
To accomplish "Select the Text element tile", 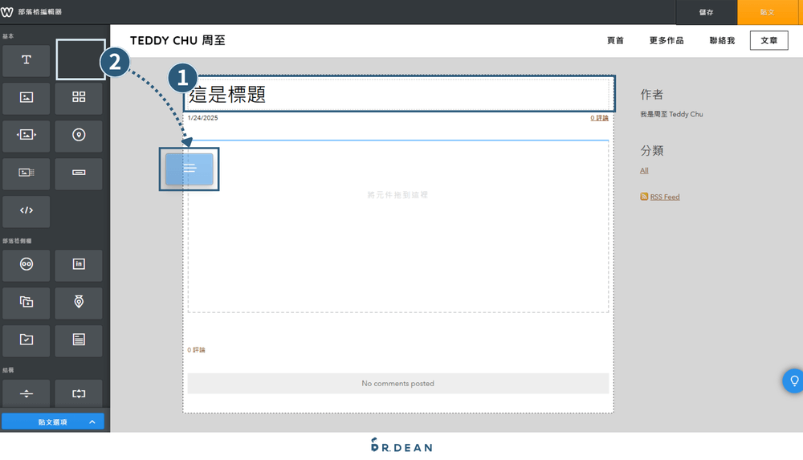I will 26,60.
